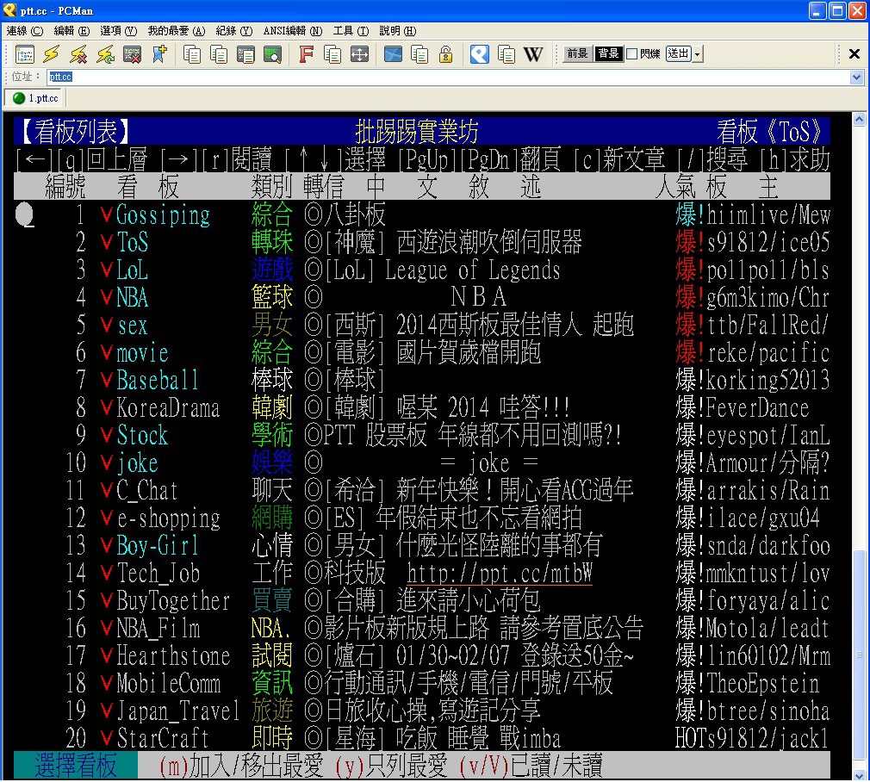Click the sex board name
Screen dimensions: 870x782
pyautogui.click(x=133, y=326)
